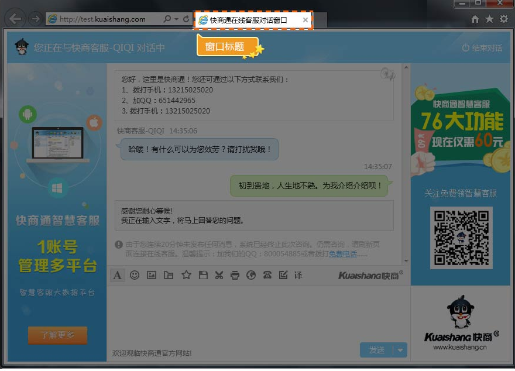Refresh the page with reload icon
This screenshot has height=371, width=515.
point(186,19)
